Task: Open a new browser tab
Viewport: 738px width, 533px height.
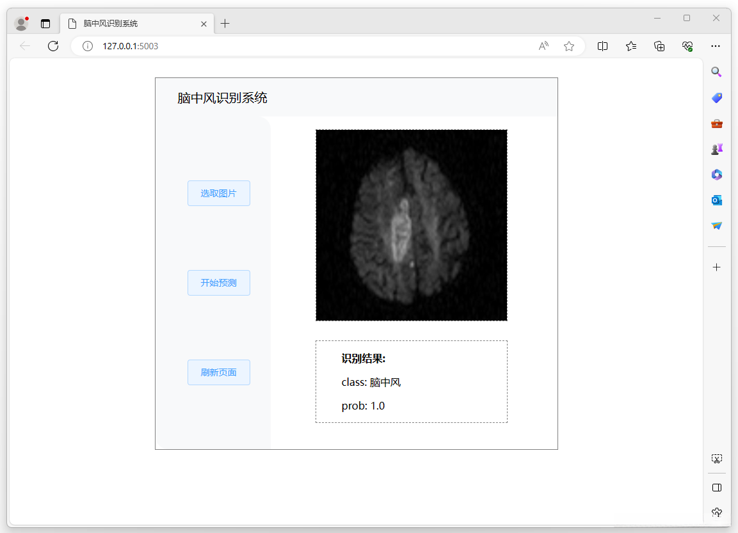Action: coord(225,24)
